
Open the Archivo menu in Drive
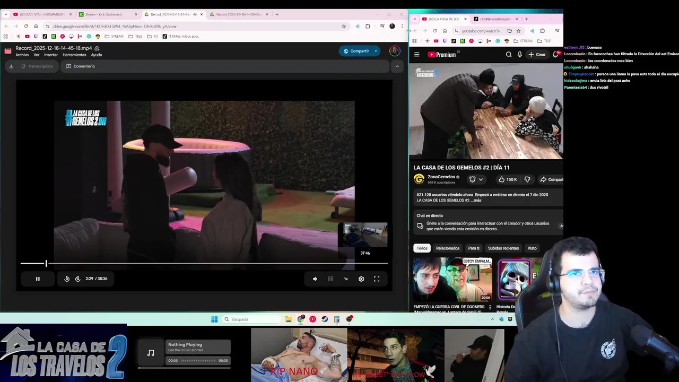(22, 55)
